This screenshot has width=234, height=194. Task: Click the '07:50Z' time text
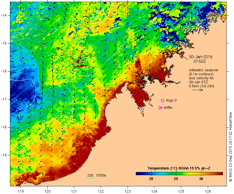pos(200,61)
